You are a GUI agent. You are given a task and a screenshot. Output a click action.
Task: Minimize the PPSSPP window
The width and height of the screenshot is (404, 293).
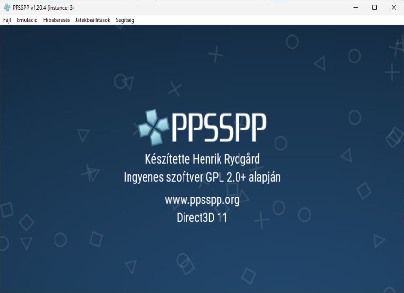tap(356, 7)
